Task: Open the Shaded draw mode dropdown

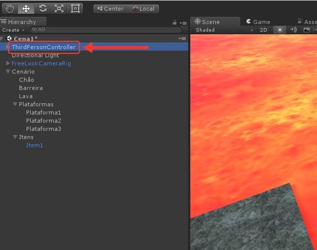Action: tap(224, 30)
